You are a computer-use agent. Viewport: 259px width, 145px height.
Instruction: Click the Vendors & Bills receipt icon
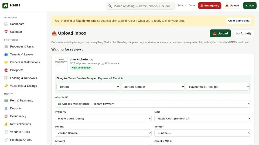click(x=6, y=132)
